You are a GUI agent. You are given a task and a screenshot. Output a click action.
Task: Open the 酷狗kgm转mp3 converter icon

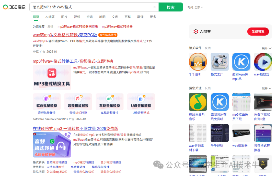(241, 62)
